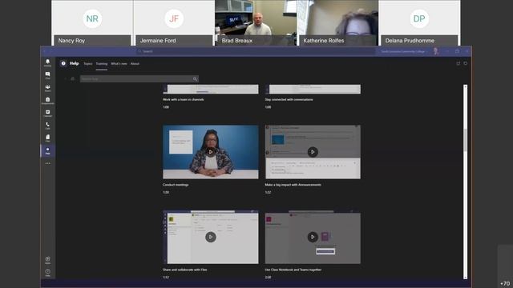Open the profile avatar in Teams title bar

click(x=435, y=51)
